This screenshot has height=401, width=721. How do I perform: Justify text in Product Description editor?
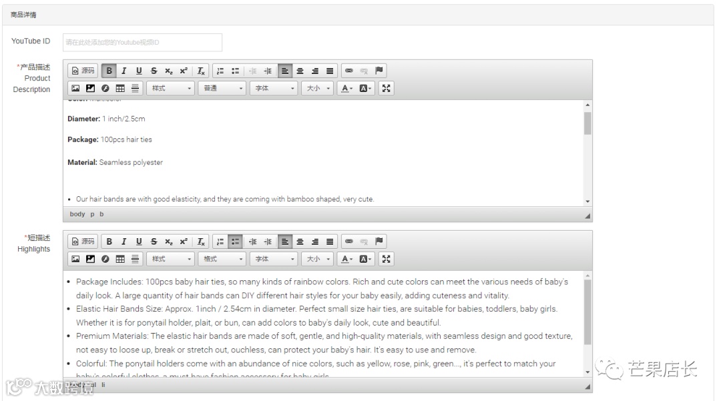330,71
